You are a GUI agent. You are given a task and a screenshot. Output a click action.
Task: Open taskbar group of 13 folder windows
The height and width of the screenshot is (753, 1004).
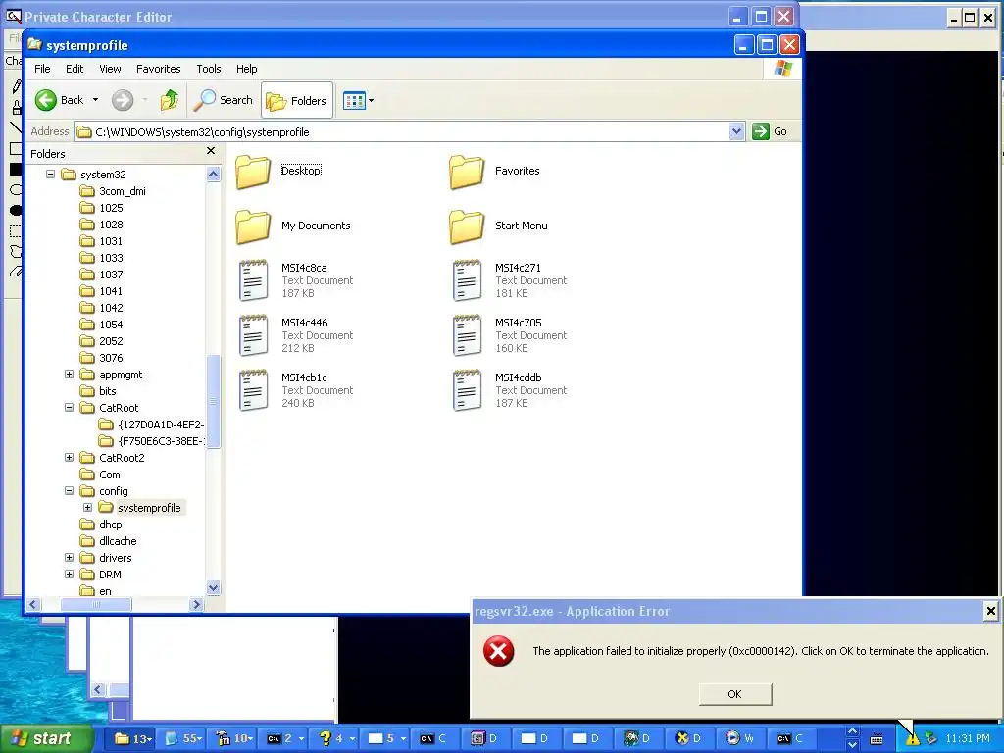click(131, 738)
